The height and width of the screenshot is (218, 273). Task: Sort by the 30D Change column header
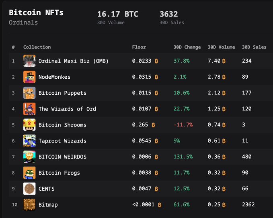point(187,47)
